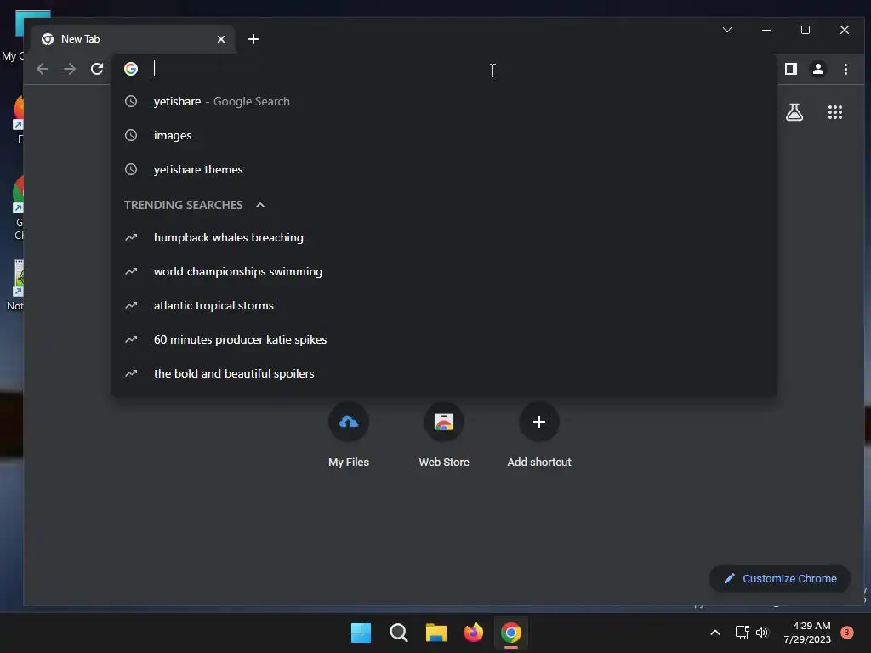Open the My Files shortcut

coord(348,435)
